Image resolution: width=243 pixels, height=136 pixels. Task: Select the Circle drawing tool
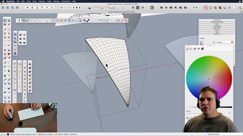(x=5, y=37)
